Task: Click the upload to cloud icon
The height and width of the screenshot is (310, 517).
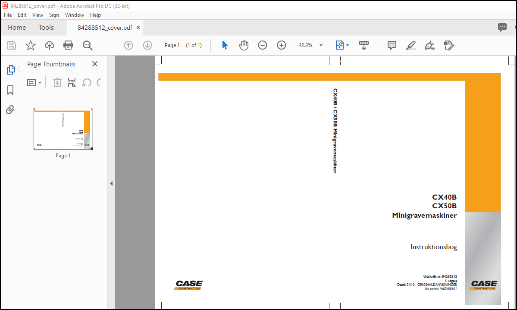Action: coord(50,45)
